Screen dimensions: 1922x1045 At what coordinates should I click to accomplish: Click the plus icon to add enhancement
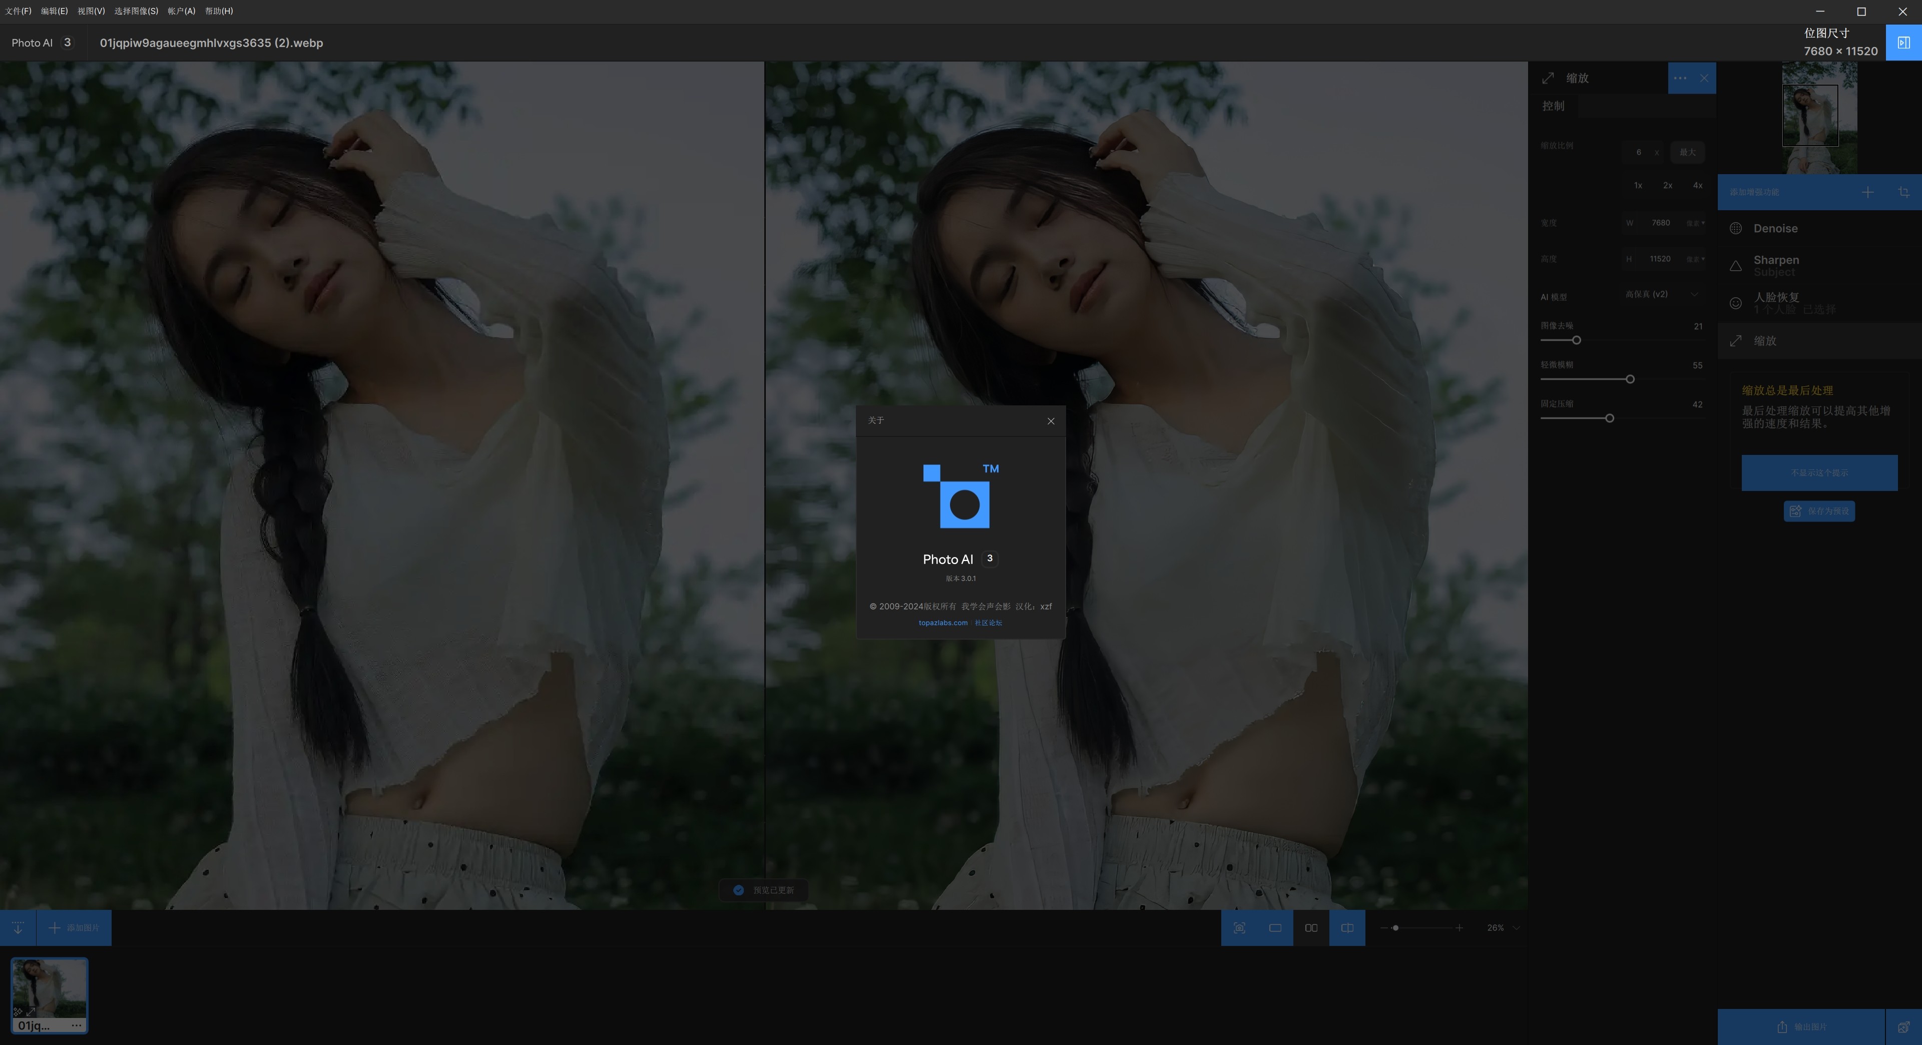coord(1867,193)
